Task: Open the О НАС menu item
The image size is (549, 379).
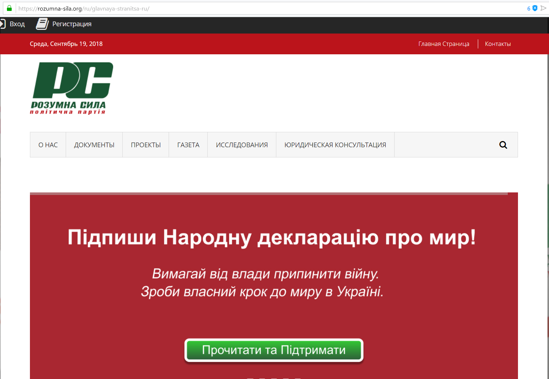Action: pyautogui.click(x=48, y=145)
